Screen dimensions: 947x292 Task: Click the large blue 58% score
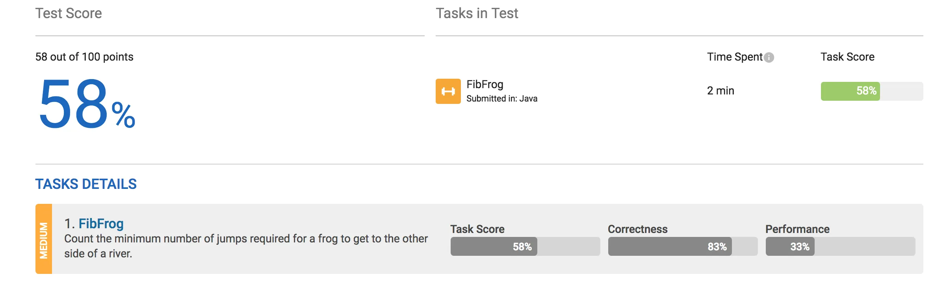(x=87, y=104)
